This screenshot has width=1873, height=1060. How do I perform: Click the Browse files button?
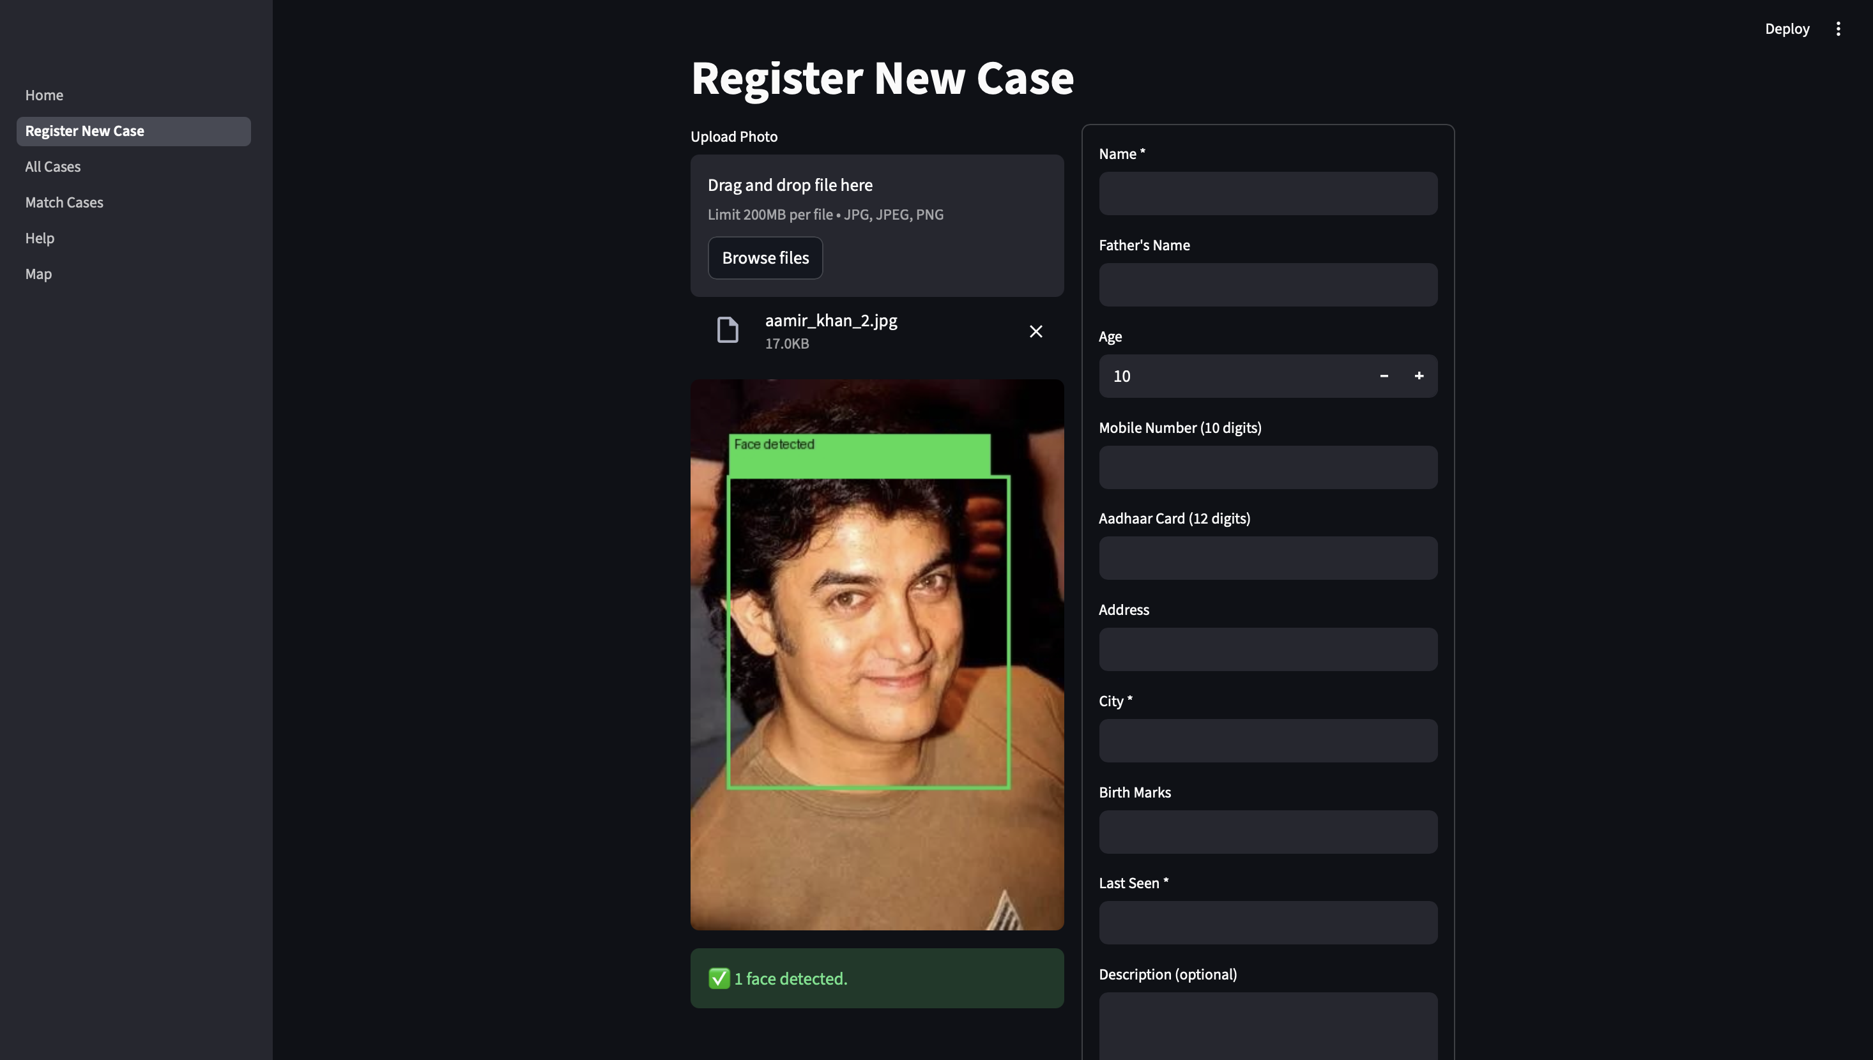765,258
